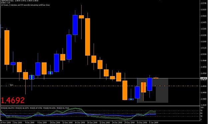Click the RSI(4) 58.6091 label
This screenshot has height=124, width=208.
[x=50, y=108]
